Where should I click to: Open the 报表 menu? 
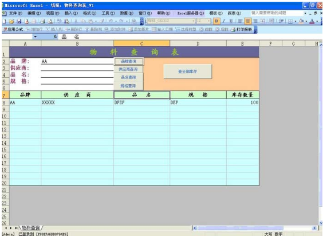coord(234,13)
